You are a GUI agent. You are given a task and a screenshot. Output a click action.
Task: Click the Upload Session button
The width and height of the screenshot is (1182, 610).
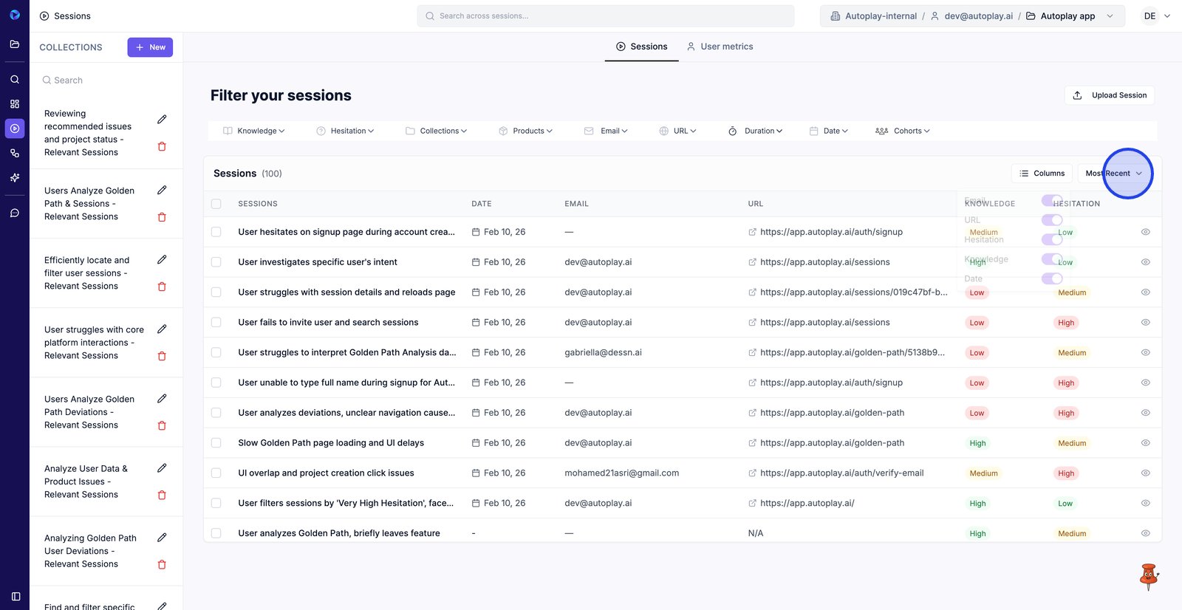coord(1110,95)
